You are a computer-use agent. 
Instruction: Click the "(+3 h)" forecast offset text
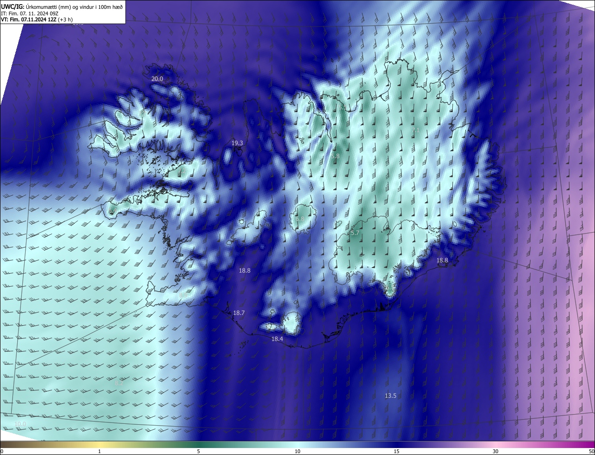66,20
